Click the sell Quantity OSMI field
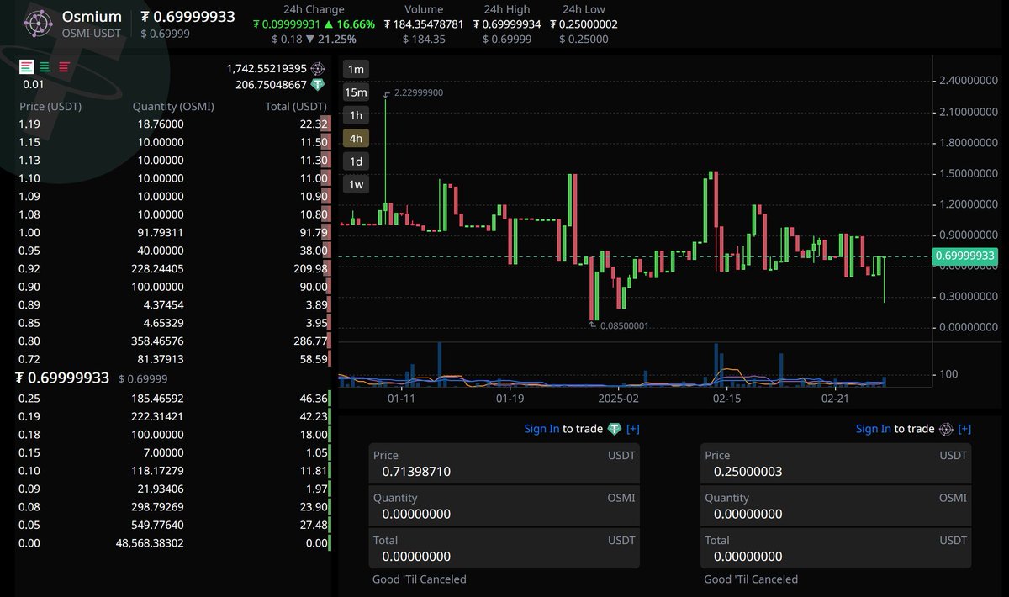This screenshot has width=1009, height=597. click(x=836, y=506)
